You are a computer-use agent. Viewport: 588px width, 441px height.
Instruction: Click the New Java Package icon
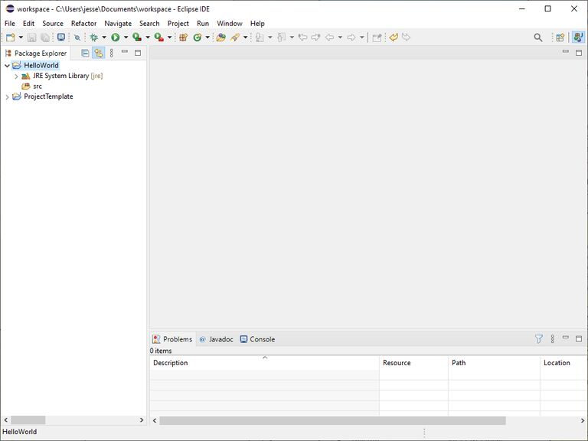point(183,38)
